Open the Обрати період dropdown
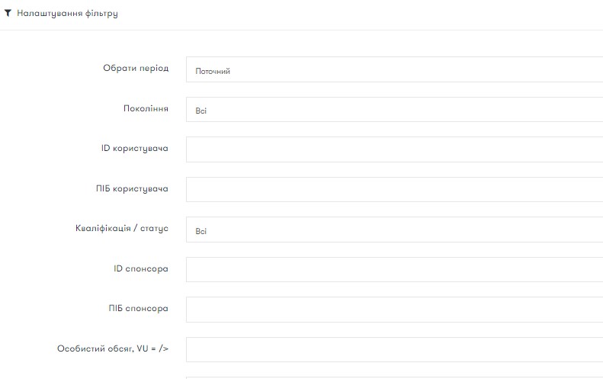Screen dimensions: 603x379 pyautogui.click(x=395, y=69)
